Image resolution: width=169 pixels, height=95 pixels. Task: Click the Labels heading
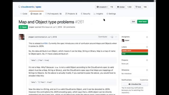[124, 47]
